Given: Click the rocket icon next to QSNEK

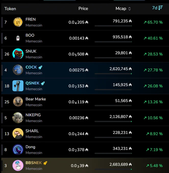Looking at the screenshot, I should [x=43, y=83].
